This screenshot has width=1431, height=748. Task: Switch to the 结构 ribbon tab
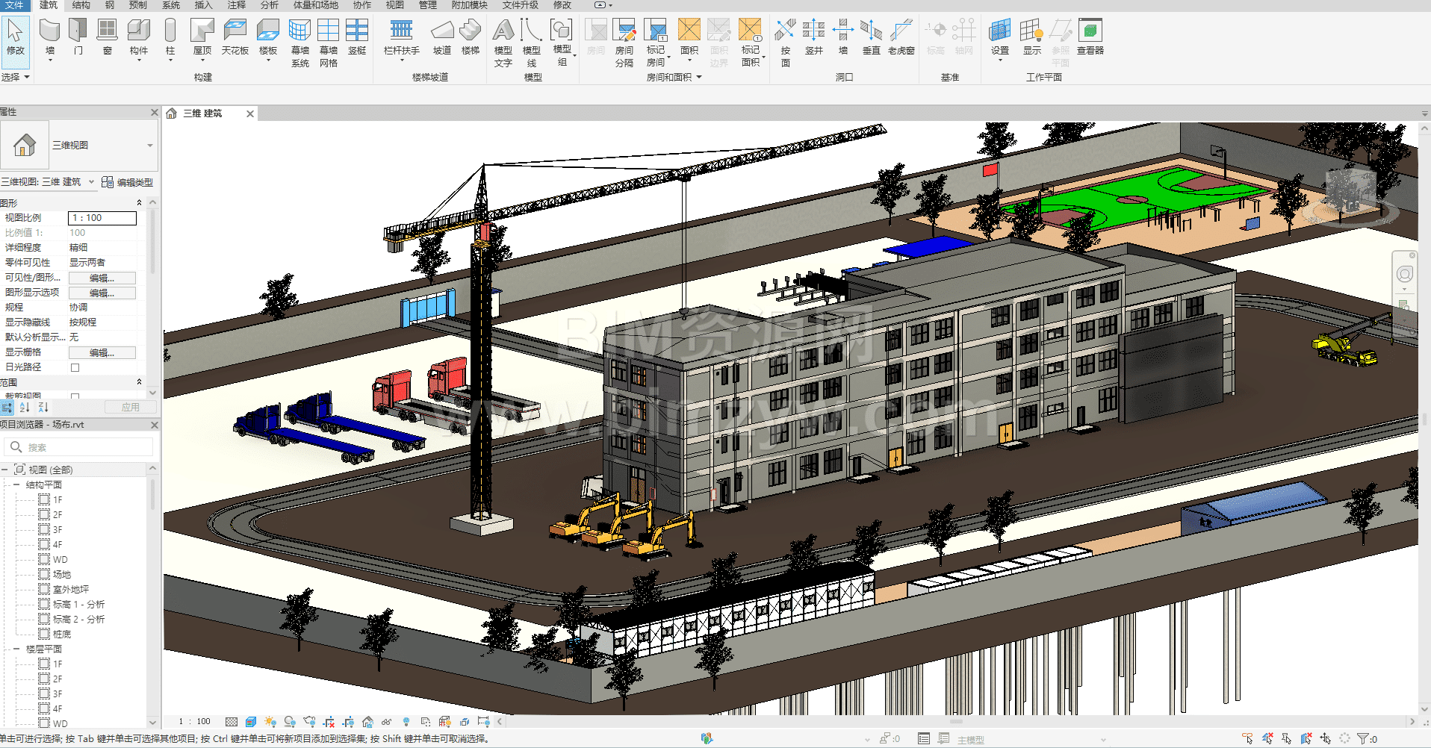click(81, 5)
